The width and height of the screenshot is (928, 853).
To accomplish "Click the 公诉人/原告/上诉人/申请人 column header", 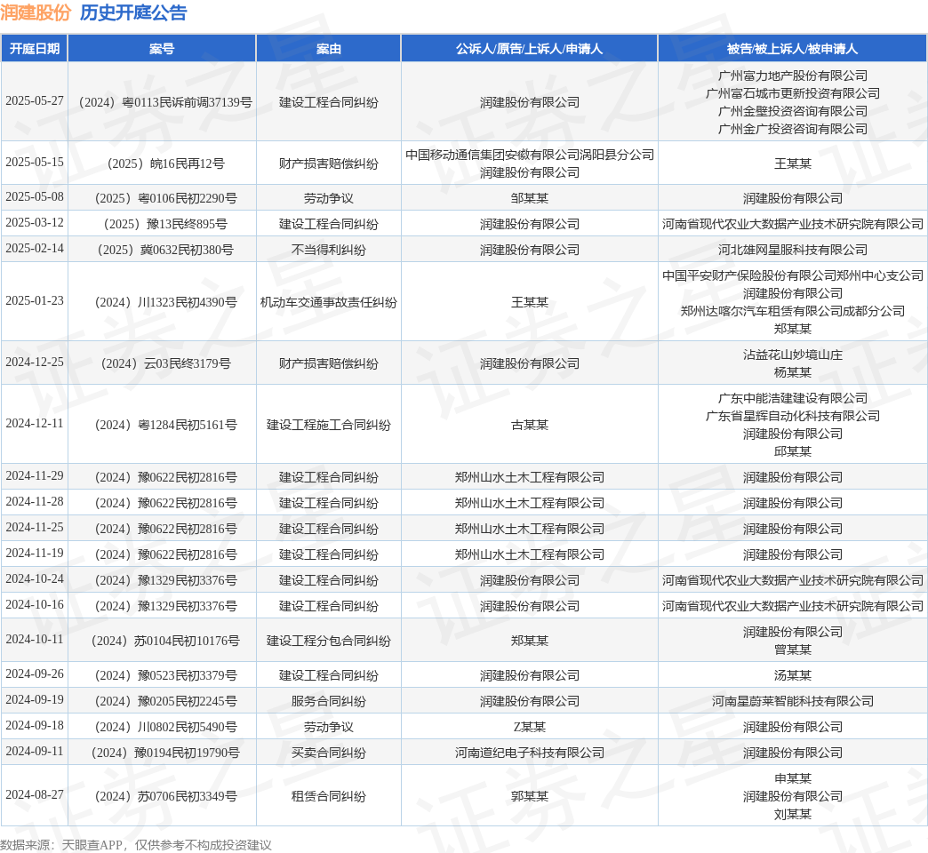I will tap(529, 49).
